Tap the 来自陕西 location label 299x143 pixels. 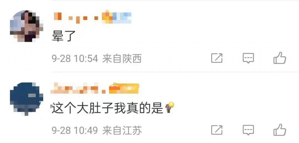click(122, 58)
